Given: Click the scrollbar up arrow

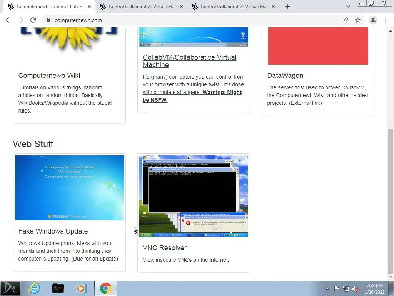Looking at the screenshot, I should coord(391,31).
